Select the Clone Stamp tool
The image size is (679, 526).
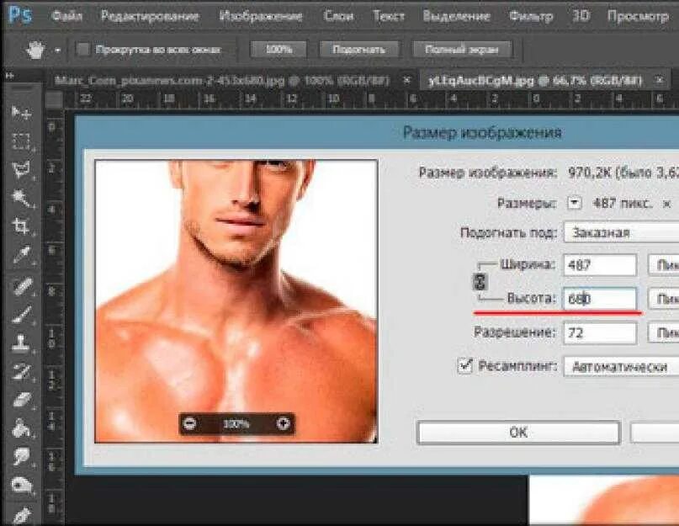coord(21,343)
